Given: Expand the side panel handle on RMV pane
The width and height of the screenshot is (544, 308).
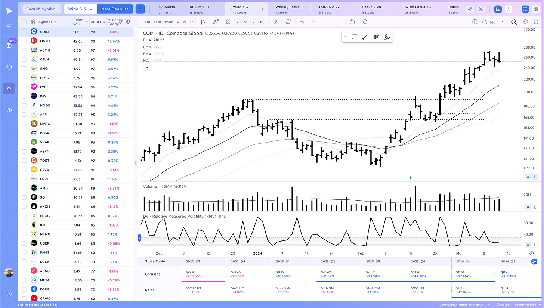Looking at the screenshot, I should coord(139,237).
